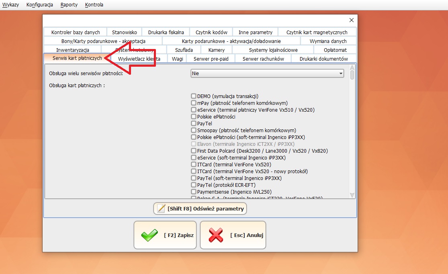Go to the Inne parametry tab
448x274 pixels.
coord(256,32)
